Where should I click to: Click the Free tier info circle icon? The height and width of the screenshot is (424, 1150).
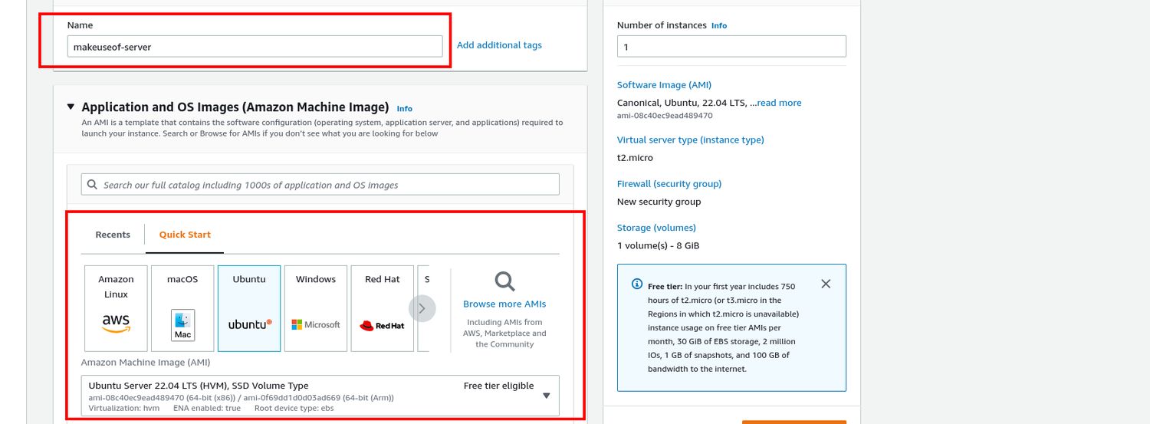[x=637, y=284]
